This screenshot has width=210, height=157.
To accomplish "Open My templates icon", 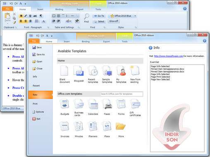I will click(121, 74).
